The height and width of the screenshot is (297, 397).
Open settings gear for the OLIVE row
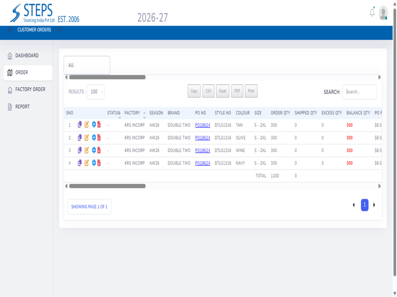[94, 137]
